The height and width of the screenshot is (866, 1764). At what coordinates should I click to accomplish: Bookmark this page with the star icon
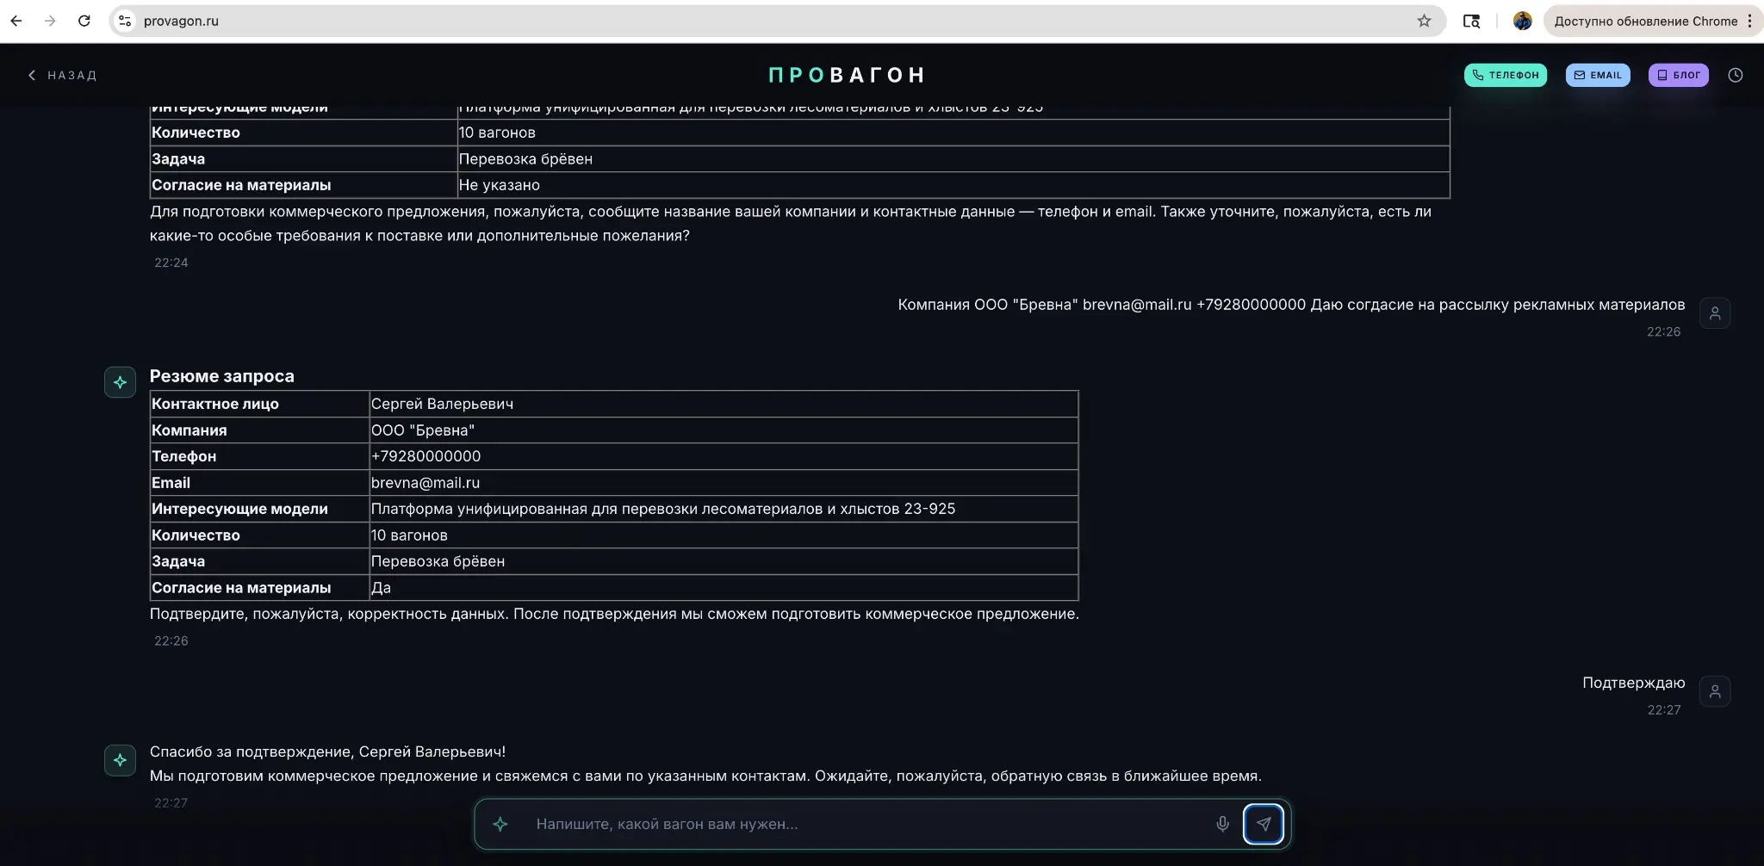pyautogui.click(x=1424, y=21)
